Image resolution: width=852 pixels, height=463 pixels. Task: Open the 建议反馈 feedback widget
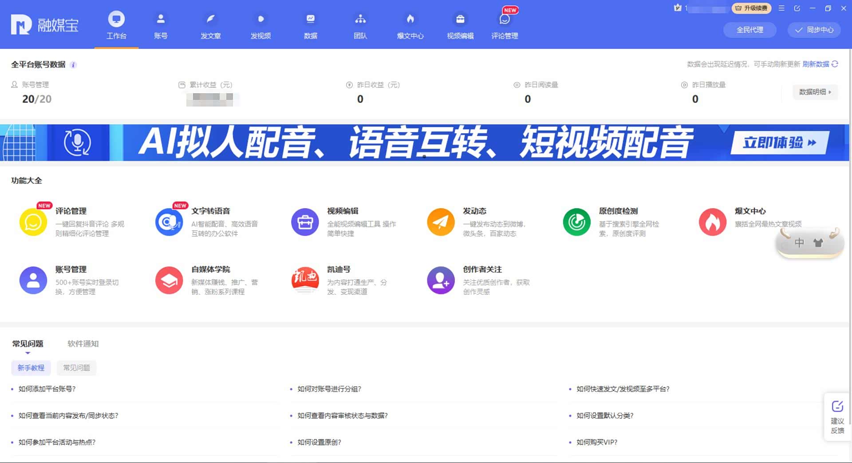pos(837,417)
